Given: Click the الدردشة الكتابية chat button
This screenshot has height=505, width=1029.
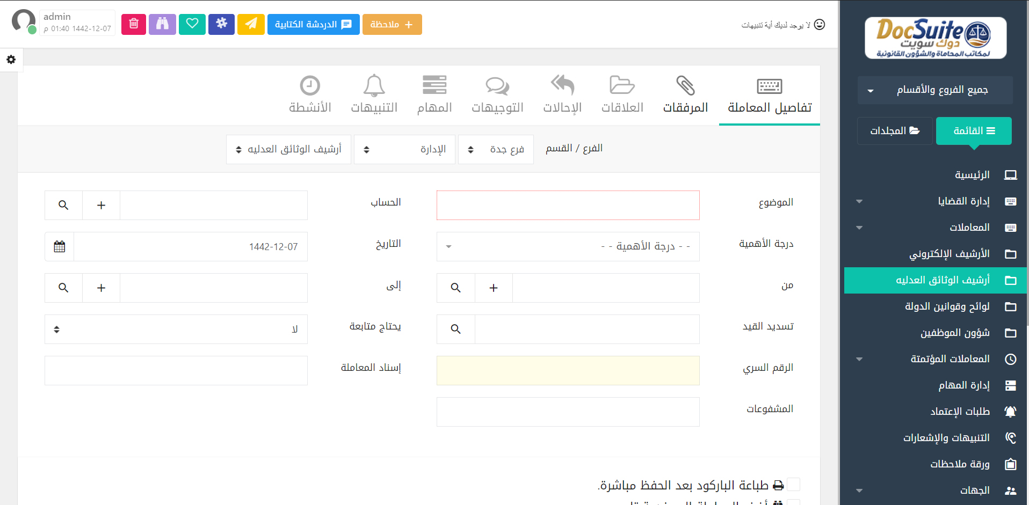Looking at the screenshot, I should pos(313,24).
